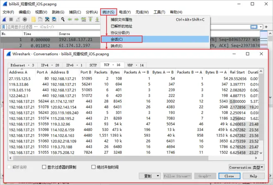Screen dimensions: 273x185
Task: Click the Close button
Action: (x=229, y=176)
